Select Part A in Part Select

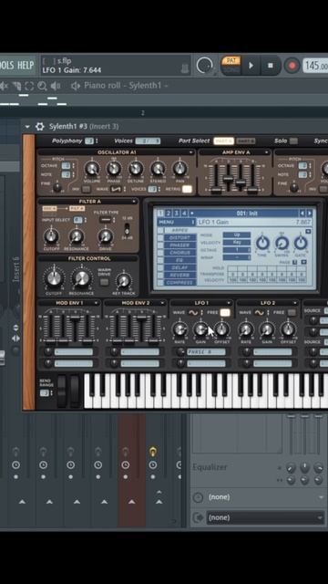tap(223, 141)
